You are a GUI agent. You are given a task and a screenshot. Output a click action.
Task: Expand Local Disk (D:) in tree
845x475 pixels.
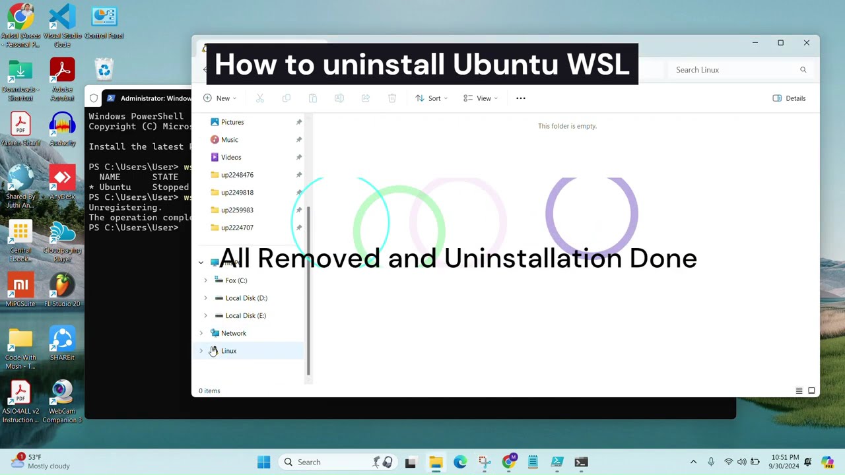coord(205,298)
